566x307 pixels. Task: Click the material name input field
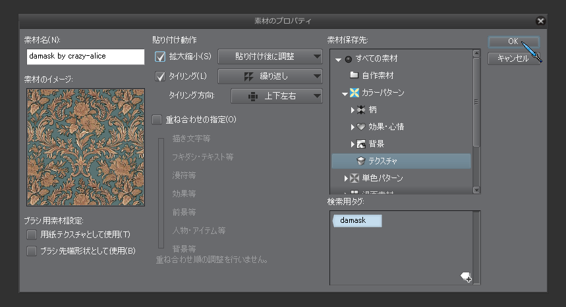86,57
